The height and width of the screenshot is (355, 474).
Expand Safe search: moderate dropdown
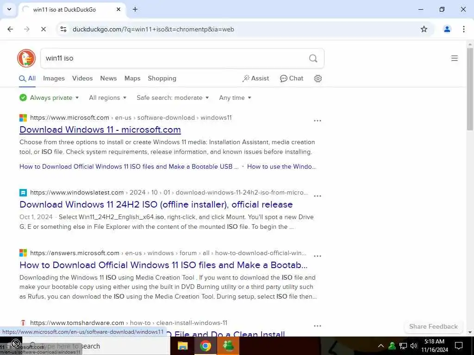tap(173, 98)
